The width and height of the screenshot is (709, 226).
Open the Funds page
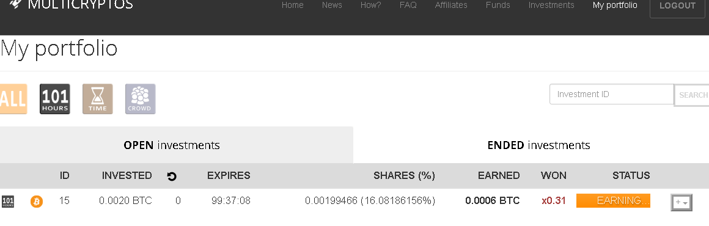[498, 5]
